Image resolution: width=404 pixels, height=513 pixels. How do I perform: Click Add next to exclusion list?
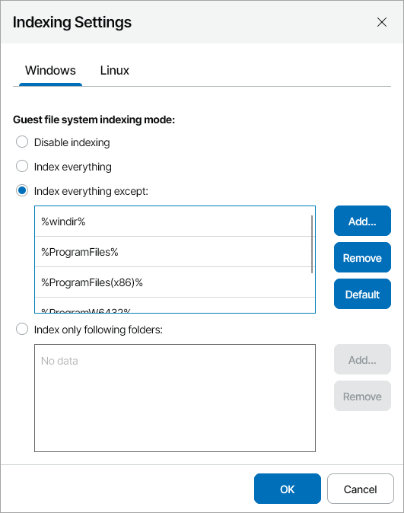(x=362, y=221)
